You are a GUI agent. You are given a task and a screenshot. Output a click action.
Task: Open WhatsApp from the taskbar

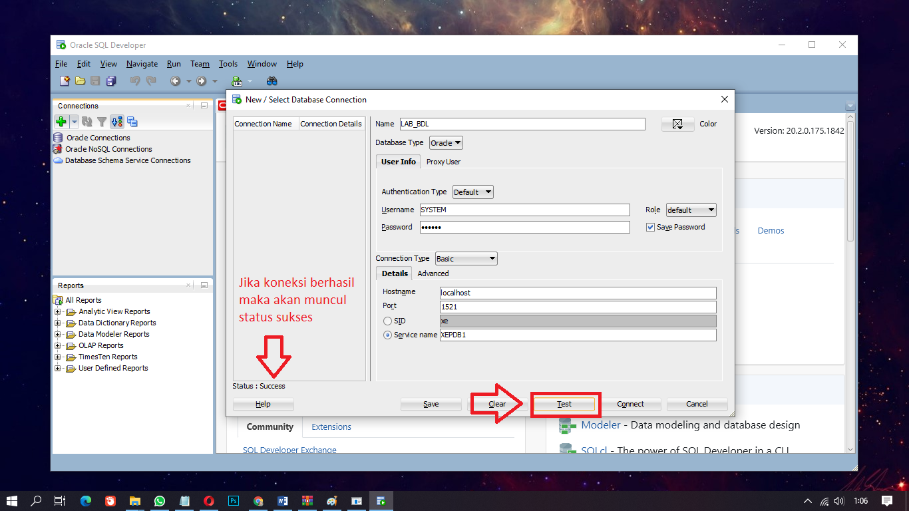(x=160, y=501)
